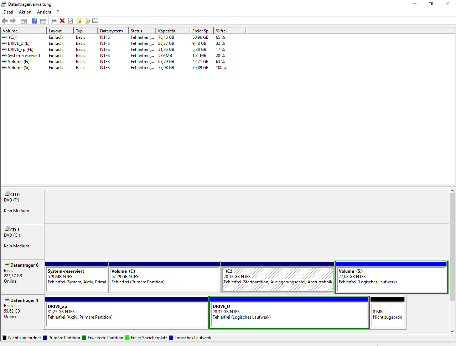Click the Back navigation arrow in the toolbar
Viewport: 456px width, 346px height.
click(5, 21)
